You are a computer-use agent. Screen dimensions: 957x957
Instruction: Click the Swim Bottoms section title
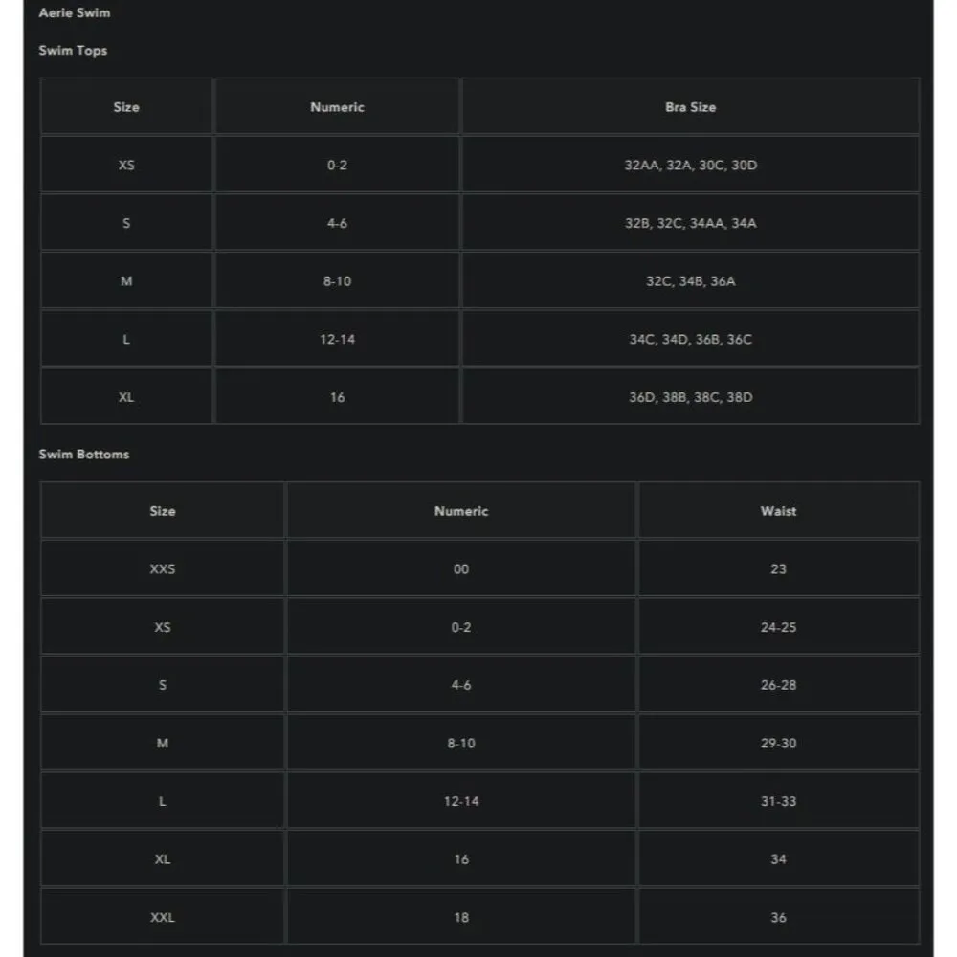tap(83, 455)
